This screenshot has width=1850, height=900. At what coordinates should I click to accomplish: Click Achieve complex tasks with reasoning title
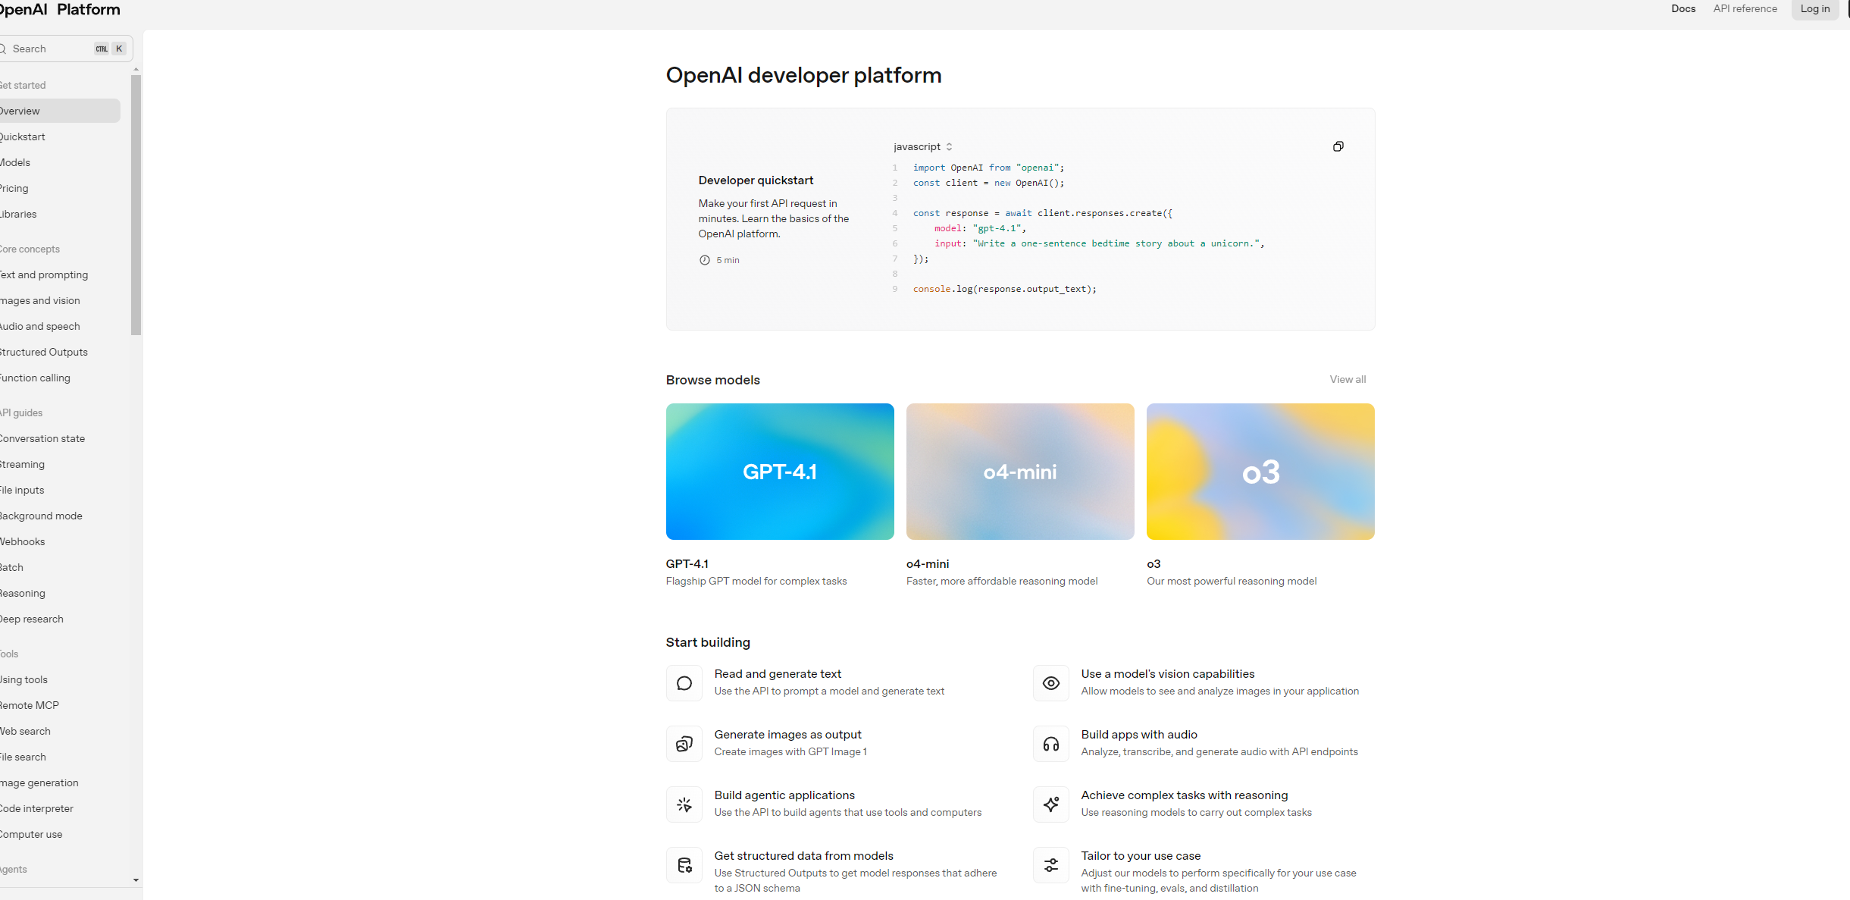click(1185, 795)
